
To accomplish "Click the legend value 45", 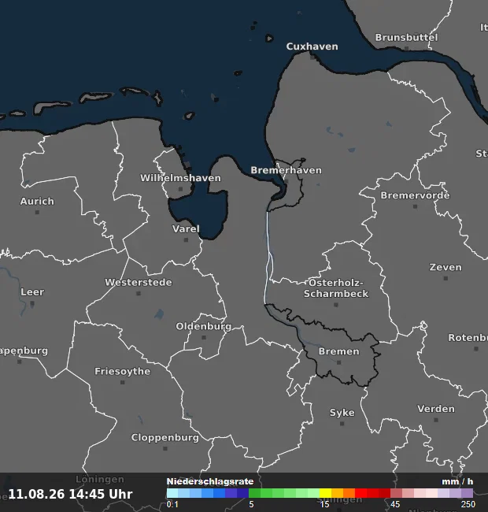I will (395, 504).
